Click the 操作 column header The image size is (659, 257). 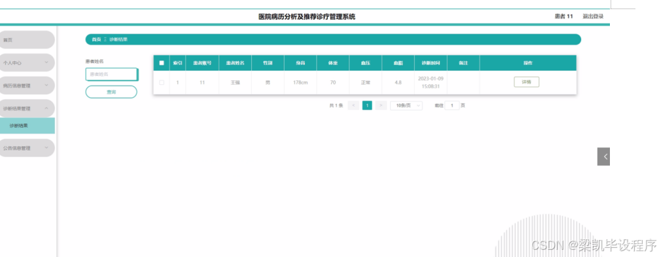point(528,63)
